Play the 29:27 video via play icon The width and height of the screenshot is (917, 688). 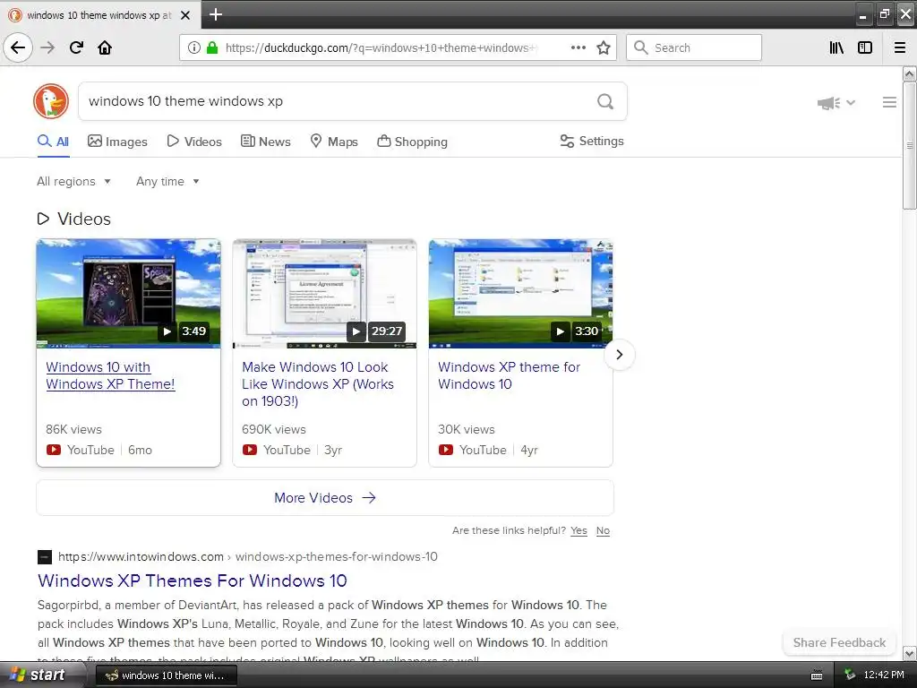pos(356,331)
